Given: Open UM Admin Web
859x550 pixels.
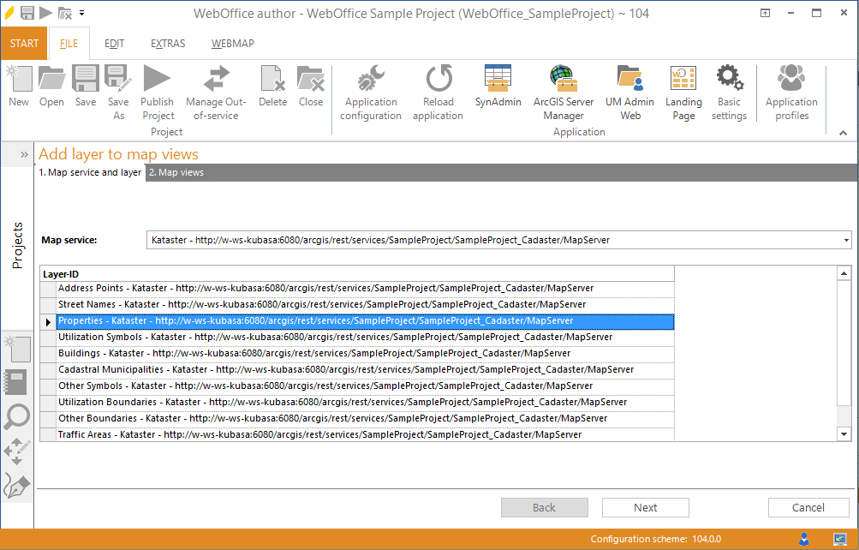Looking at the screenshot, I should pos(629,90).
